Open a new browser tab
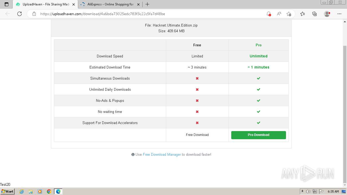 (x=147, y=4)
